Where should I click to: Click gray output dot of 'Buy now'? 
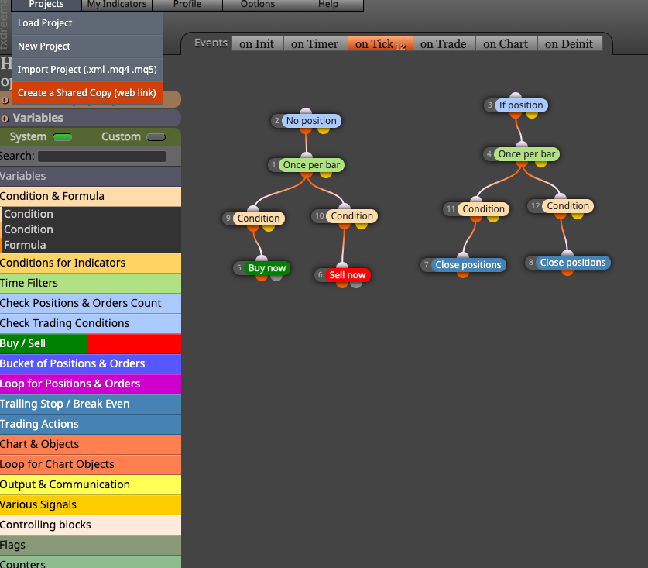(276, 277)
